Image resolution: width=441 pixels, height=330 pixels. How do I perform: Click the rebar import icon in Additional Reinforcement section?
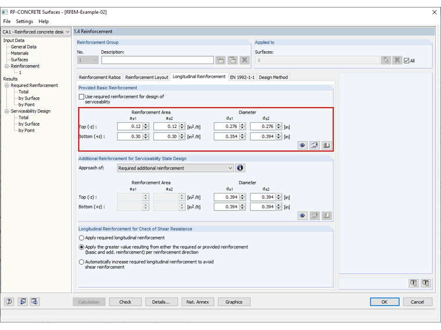[315, 215]
